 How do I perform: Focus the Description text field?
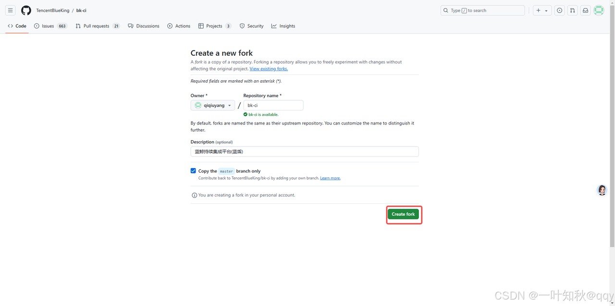305,151
